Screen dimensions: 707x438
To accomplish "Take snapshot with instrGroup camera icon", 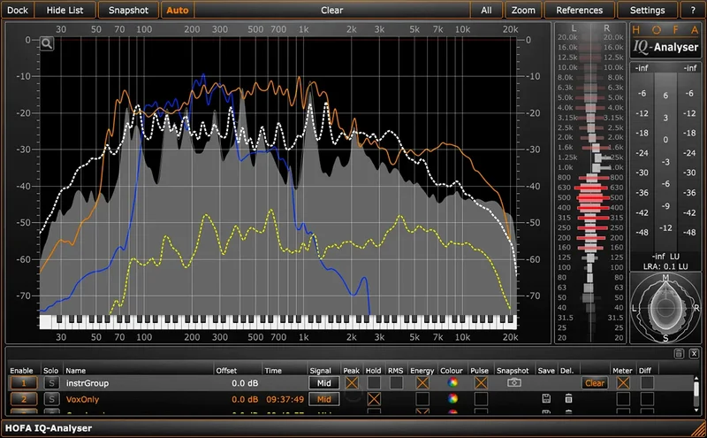I will click(x=514, y=382).
